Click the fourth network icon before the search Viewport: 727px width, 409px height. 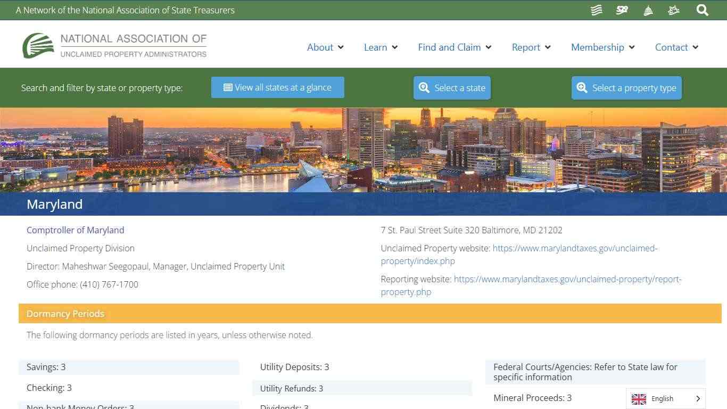[x=673, y=10]
